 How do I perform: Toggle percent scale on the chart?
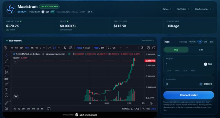click(x=143, y=109)
